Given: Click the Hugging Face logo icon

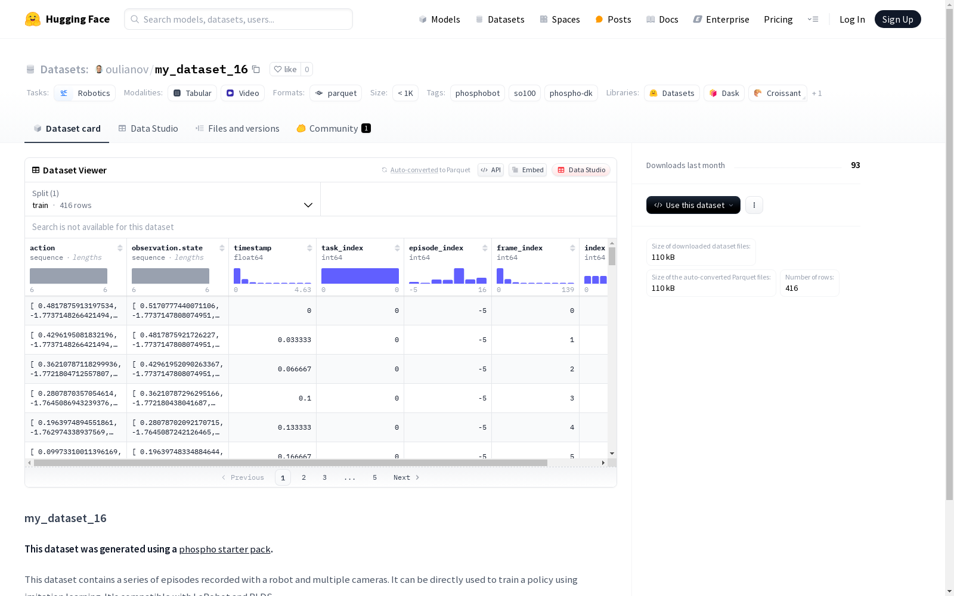Looking at the screenshot, I should click(x=33, y=19).
